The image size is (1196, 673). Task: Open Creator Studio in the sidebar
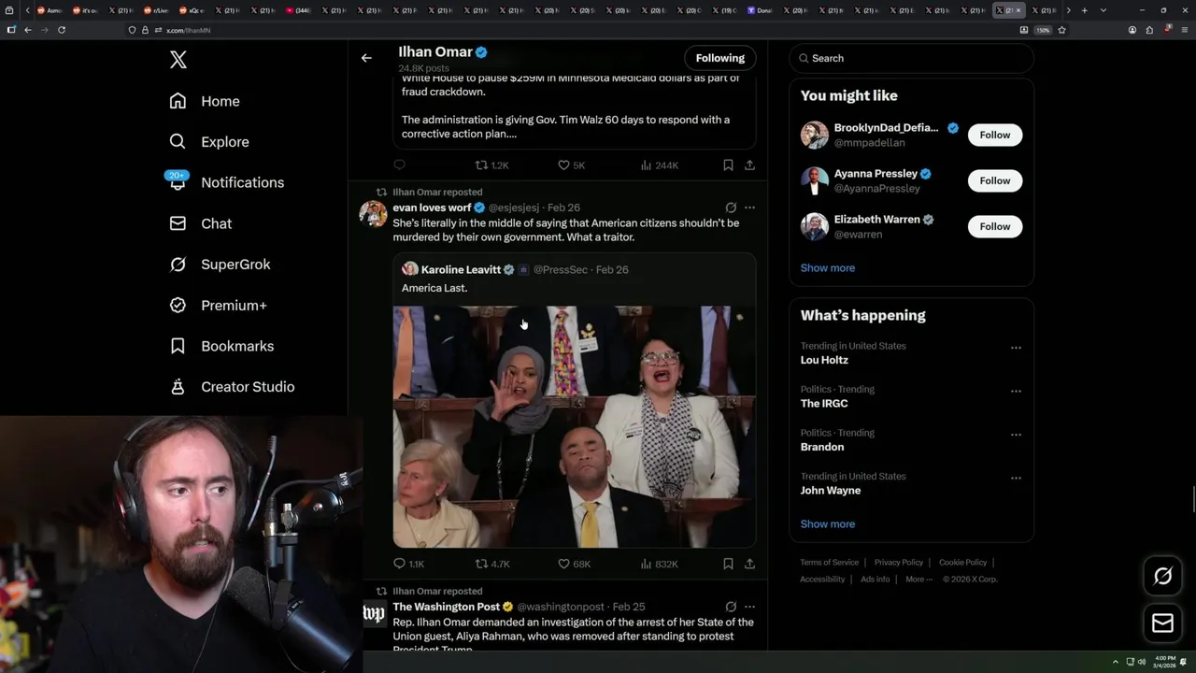(x=232, y=387)
